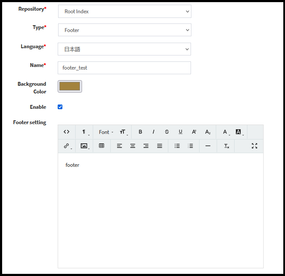Open the Type dropdown set to Footer
Viewport: 285px width, 276px height.
coord(124,30)
